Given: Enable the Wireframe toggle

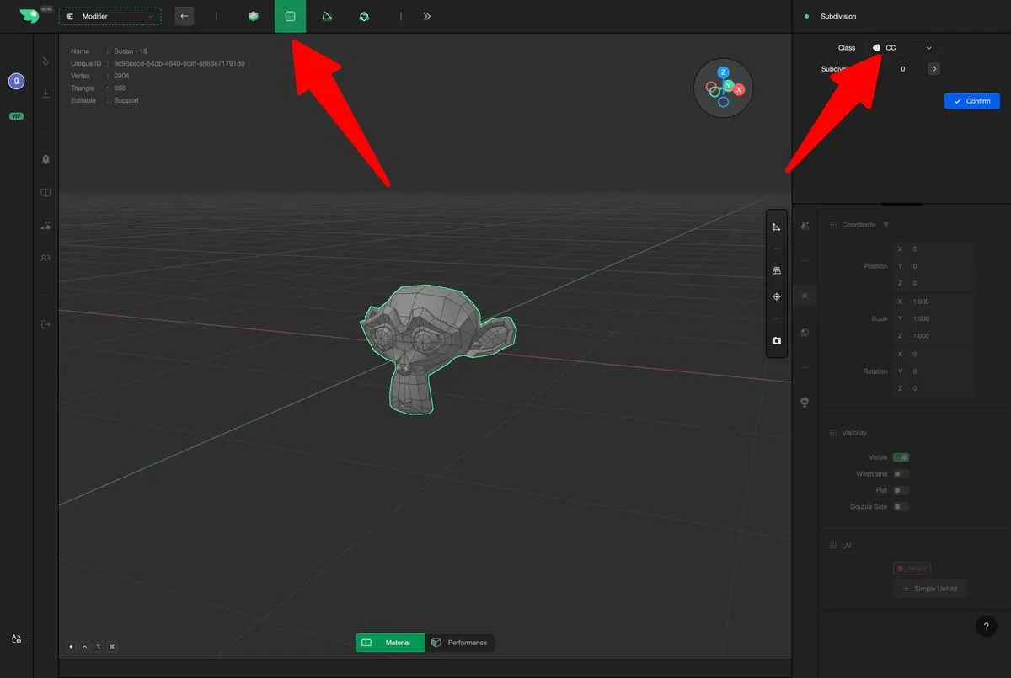Looking at the screenshot, I should (x=901, y=474).
